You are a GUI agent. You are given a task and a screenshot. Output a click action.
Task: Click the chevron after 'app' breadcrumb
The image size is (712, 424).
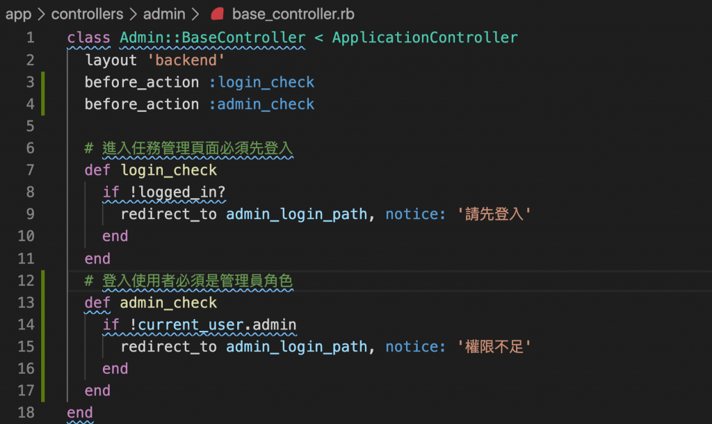click(x=41, y=15)
